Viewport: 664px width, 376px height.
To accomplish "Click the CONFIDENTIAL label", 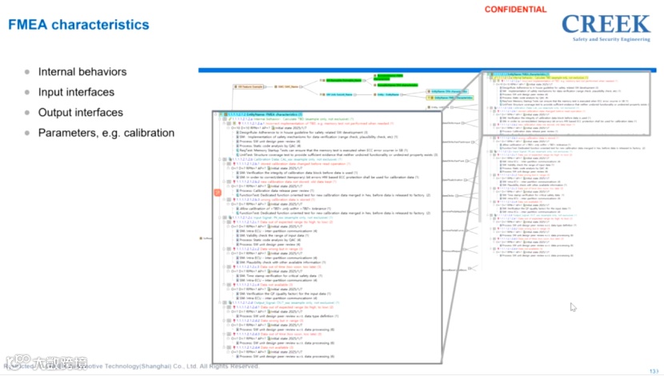I will click(x=515, y=10).
